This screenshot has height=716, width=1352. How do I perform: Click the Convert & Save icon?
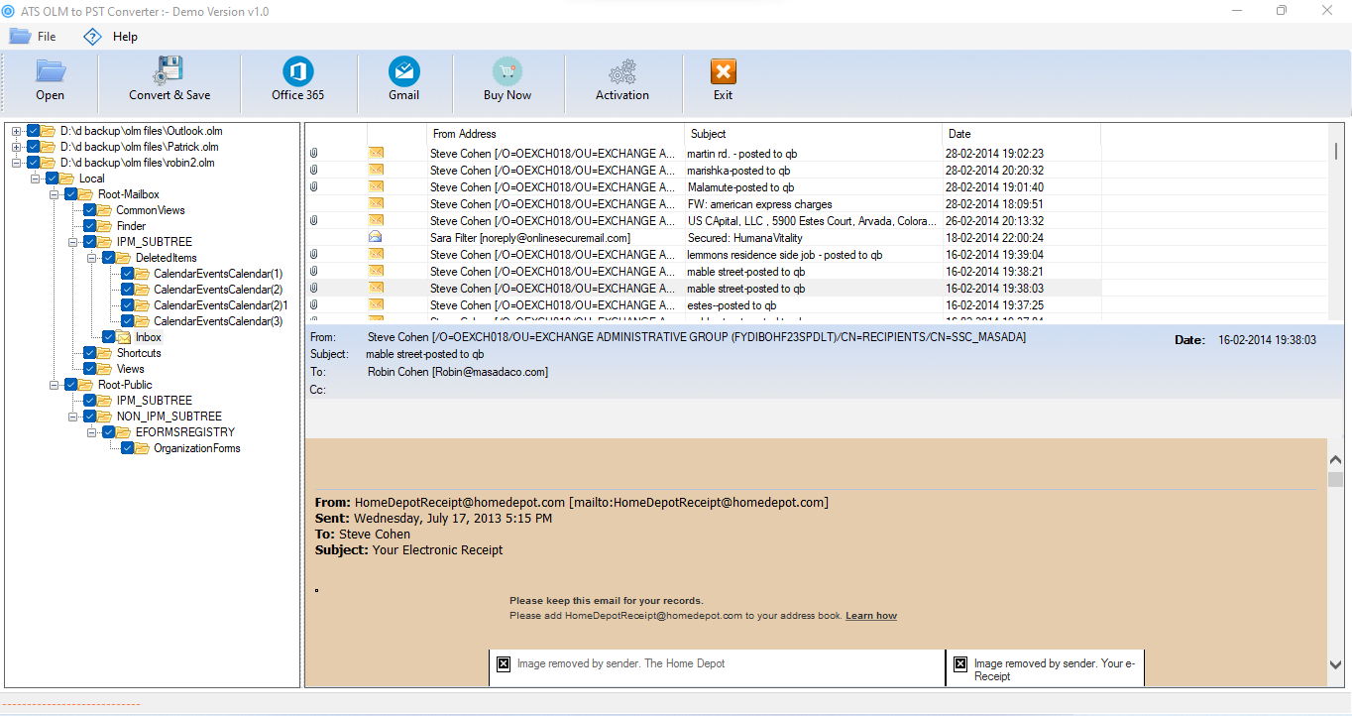[169, 70]
